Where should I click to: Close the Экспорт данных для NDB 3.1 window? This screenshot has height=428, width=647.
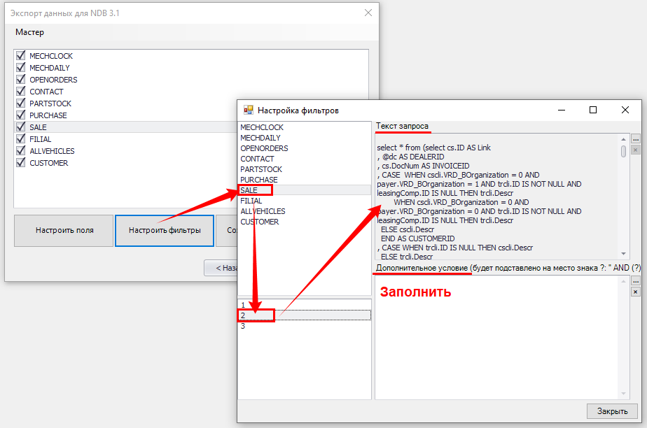[x=368, y=13]
